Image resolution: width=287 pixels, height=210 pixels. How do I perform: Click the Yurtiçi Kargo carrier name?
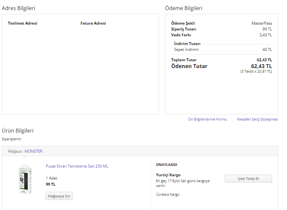[168, 175]
